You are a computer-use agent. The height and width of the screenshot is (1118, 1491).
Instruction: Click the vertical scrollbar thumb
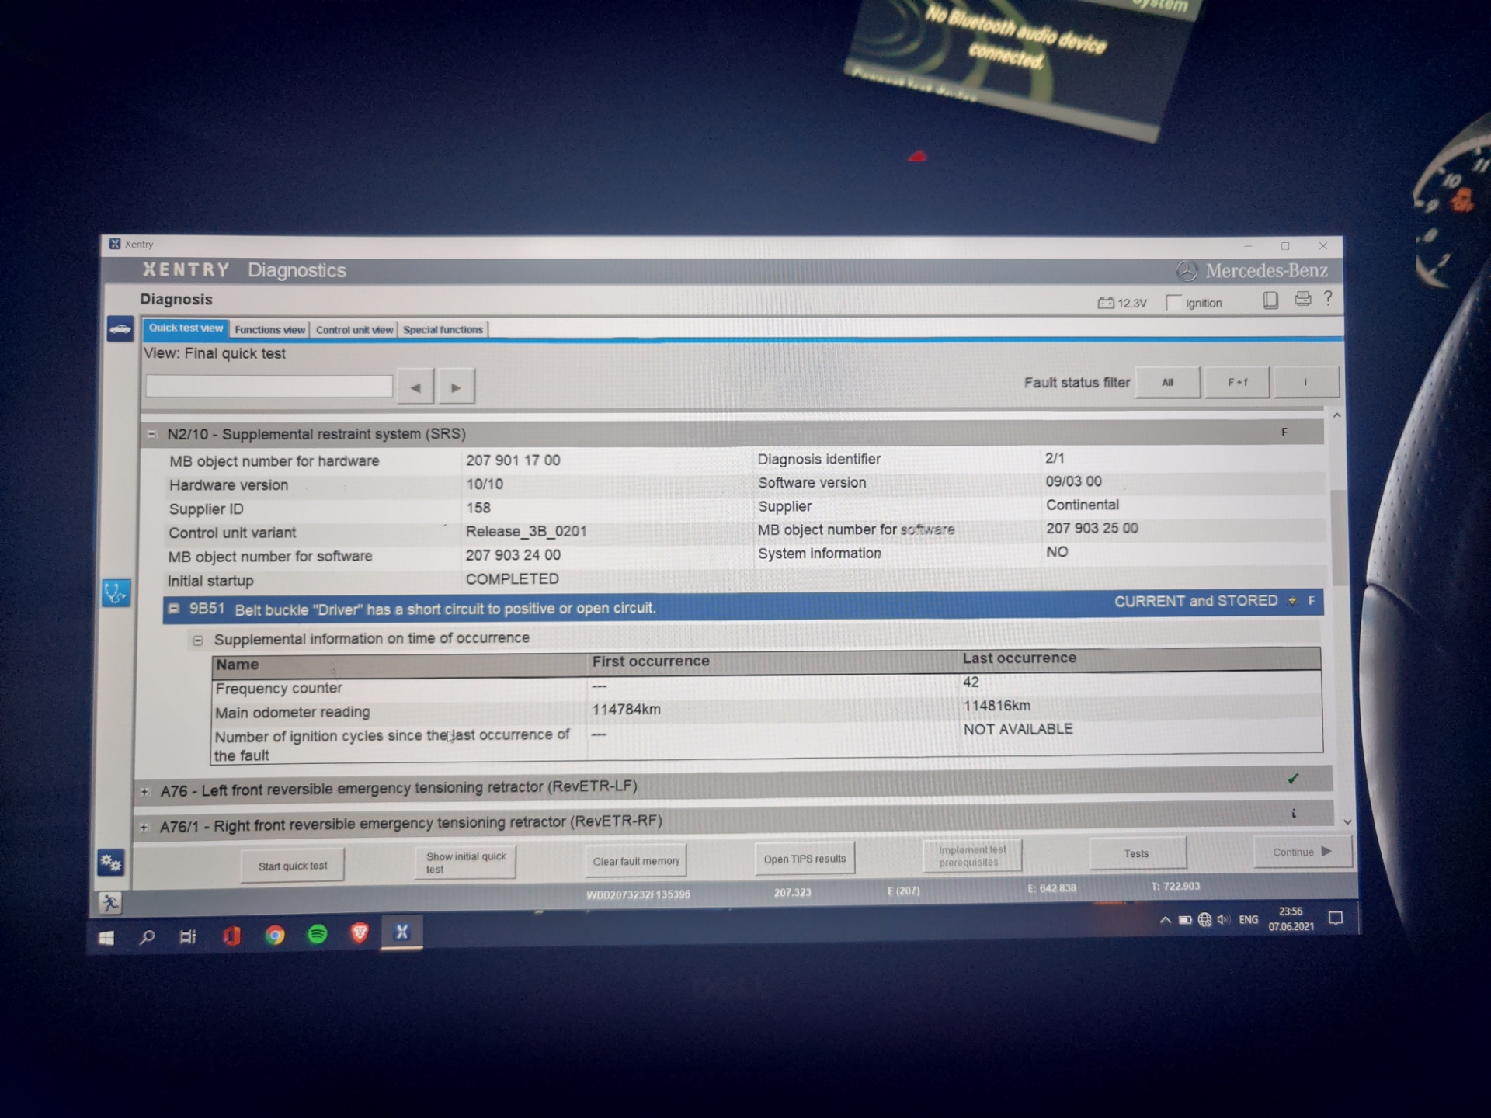coord(1339,538)
